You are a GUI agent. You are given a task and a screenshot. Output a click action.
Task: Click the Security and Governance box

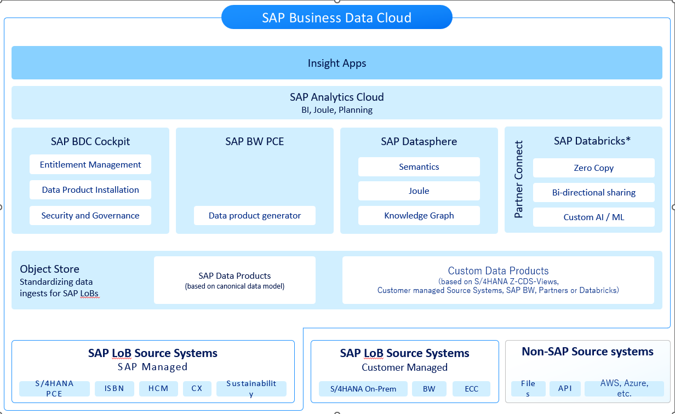coord(90,216)
